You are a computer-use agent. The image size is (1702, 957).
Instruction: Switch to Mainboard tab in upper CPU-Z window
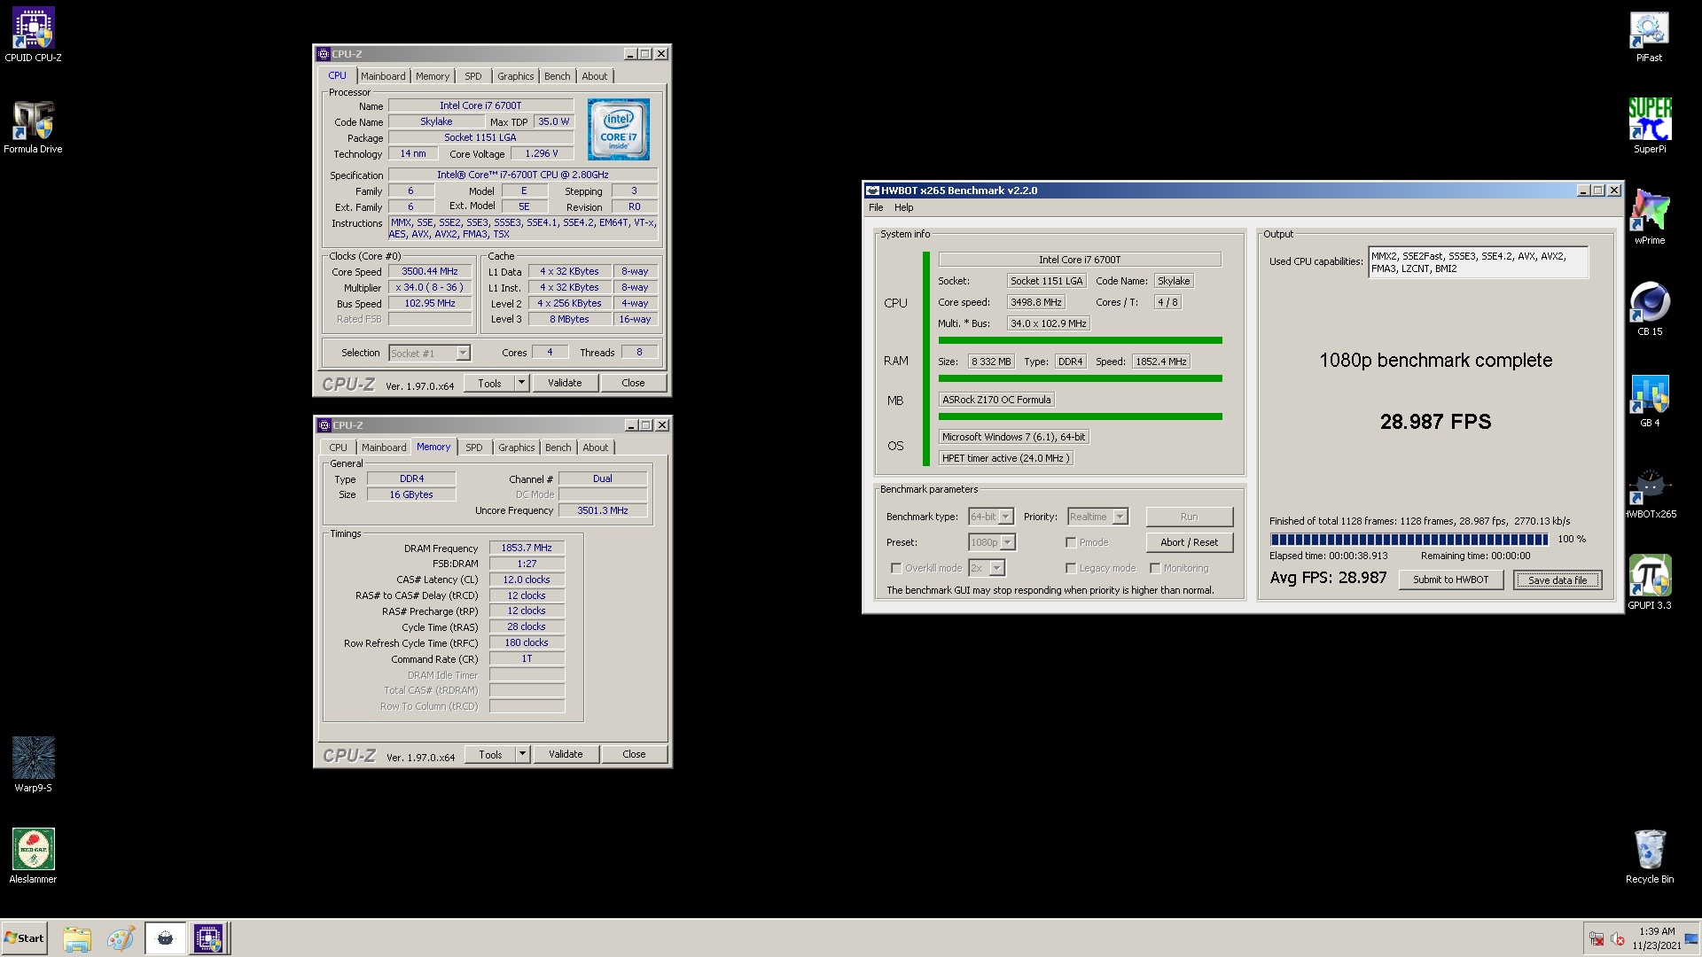pyautogui.click(x=383, y=76)
